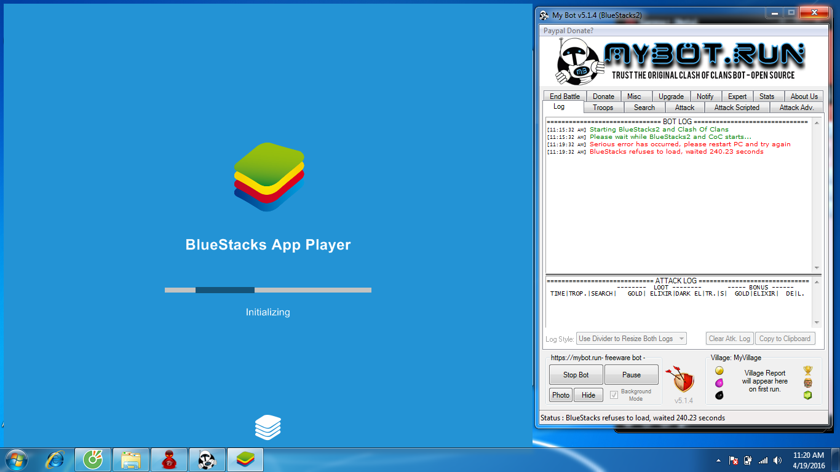The width and height of the screenshot is (840, 472).
Task: Open Windows Explorer folder taskbar icon
Action: [131, 460]
